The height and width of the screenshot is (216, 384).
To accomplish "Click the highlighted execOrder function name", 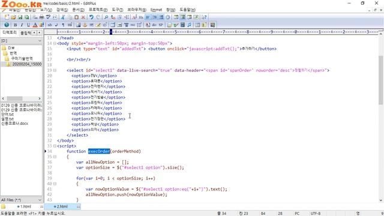I will coord(99,151).
